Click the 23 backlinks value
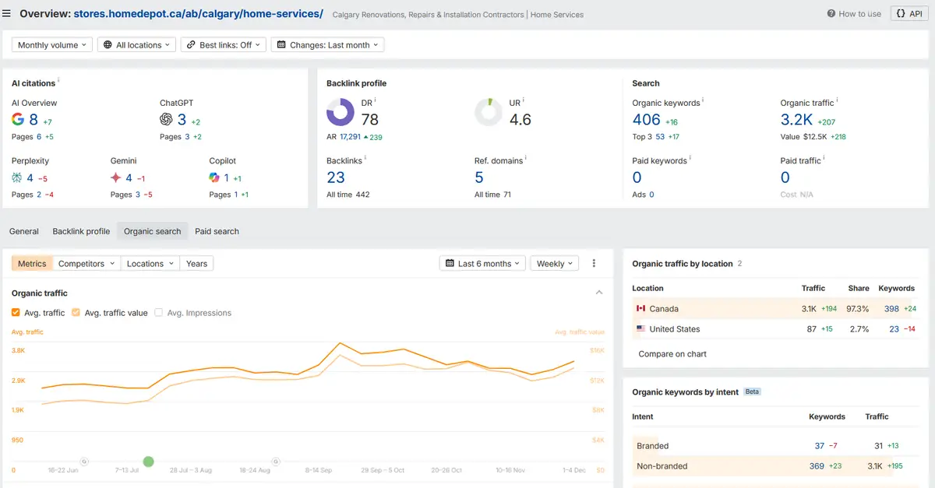The image size is (935, 488). tap(336, 177)
